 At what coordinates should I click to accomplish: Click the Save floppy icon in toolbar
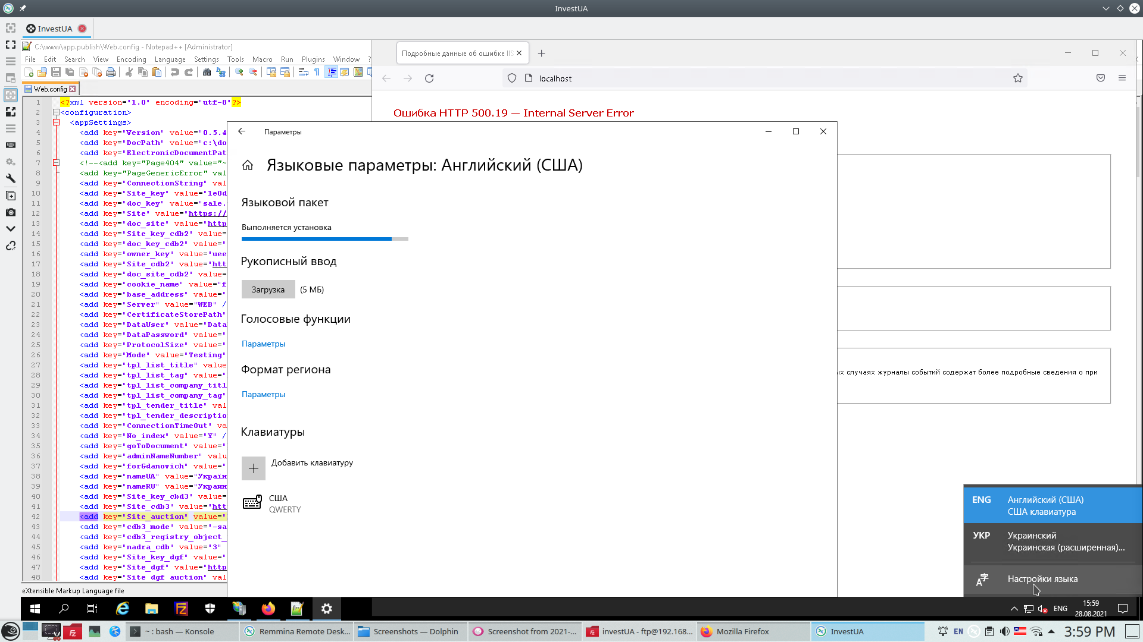(56, 72)
